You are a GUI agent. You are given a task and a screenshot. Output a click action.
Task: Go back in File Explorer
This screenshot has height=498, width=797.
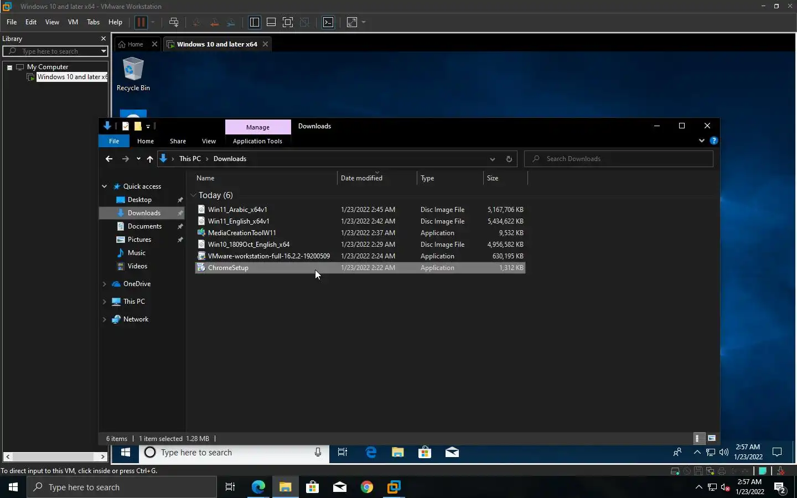109,159
